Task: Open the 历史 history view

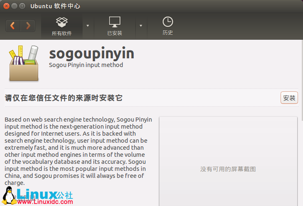Action: [x=168, y=26]
